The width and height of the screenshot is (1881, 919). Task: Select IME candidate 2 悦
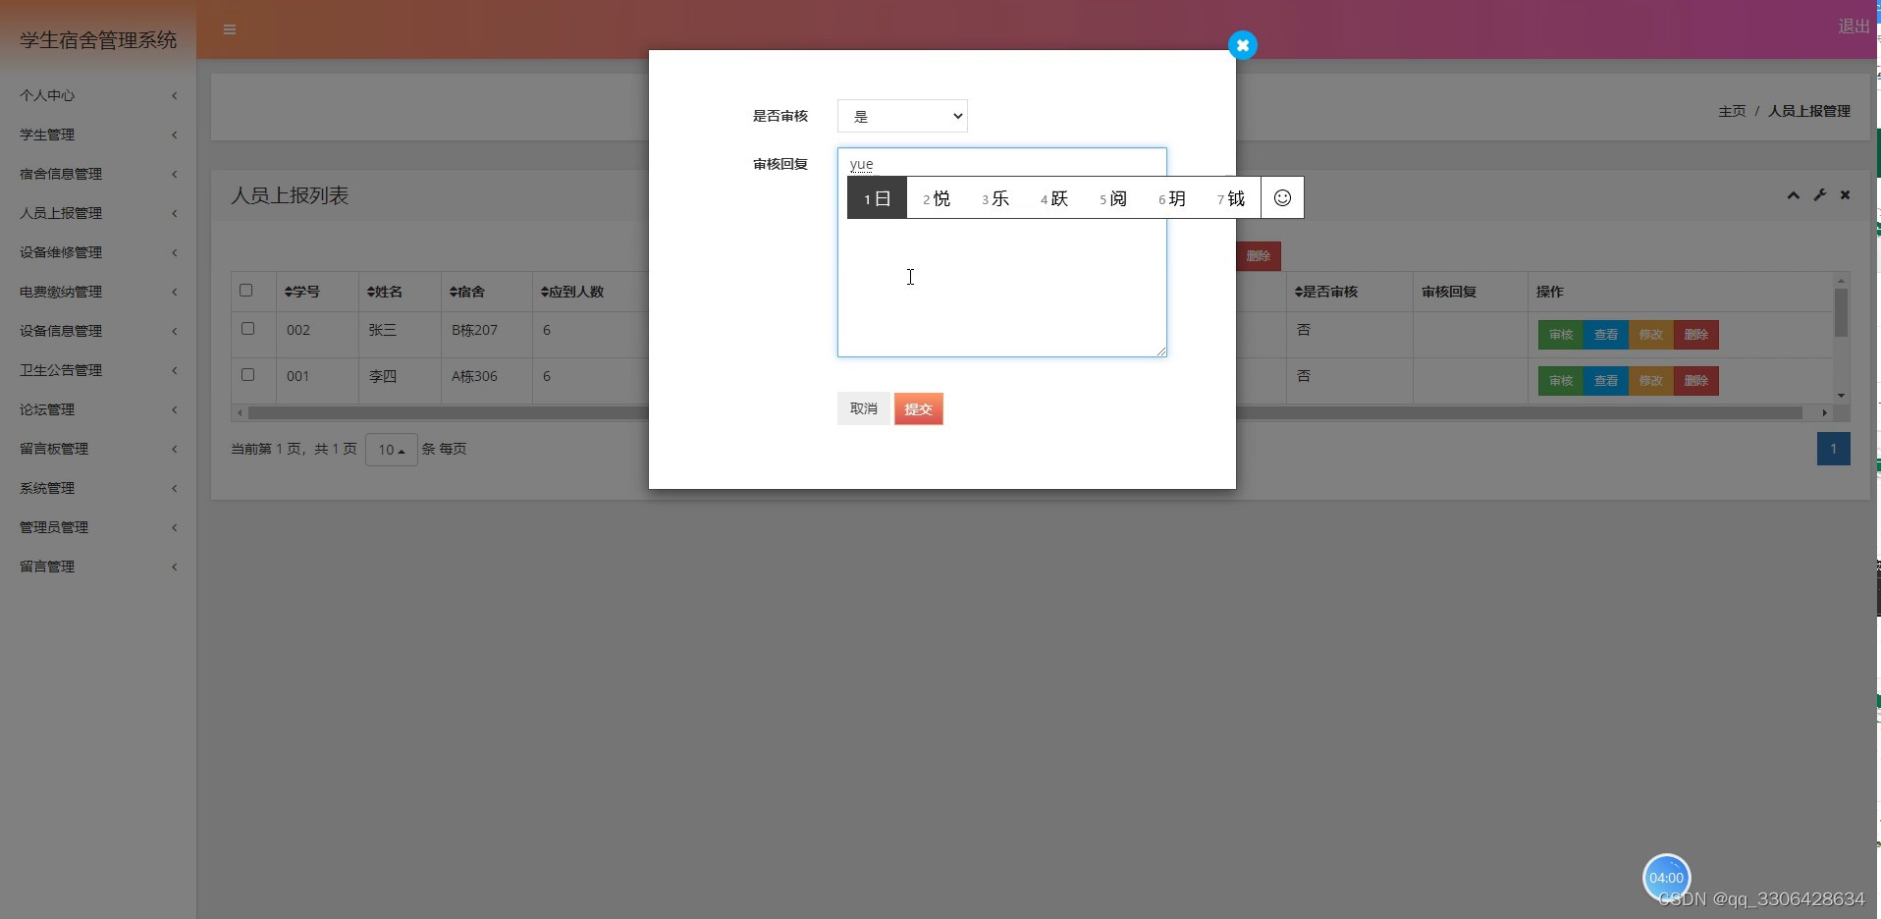937,198
